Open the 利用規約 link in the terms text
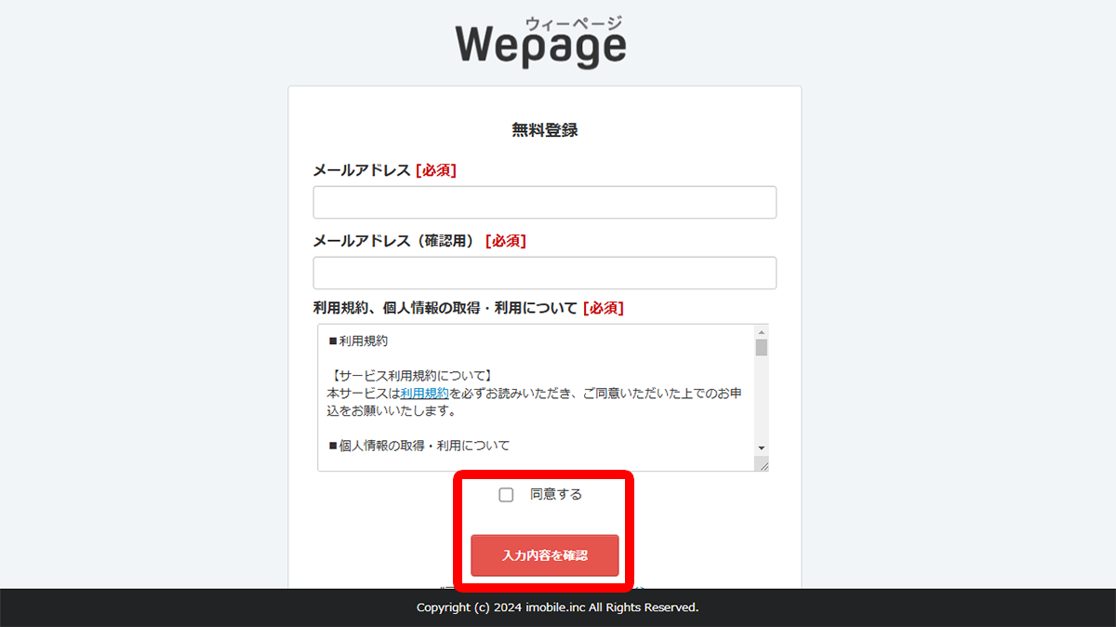 [x=425, y=393]
